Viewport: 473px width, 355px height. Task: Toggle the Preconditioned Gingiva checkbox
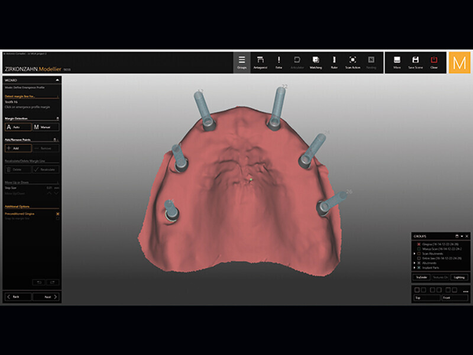57,214
